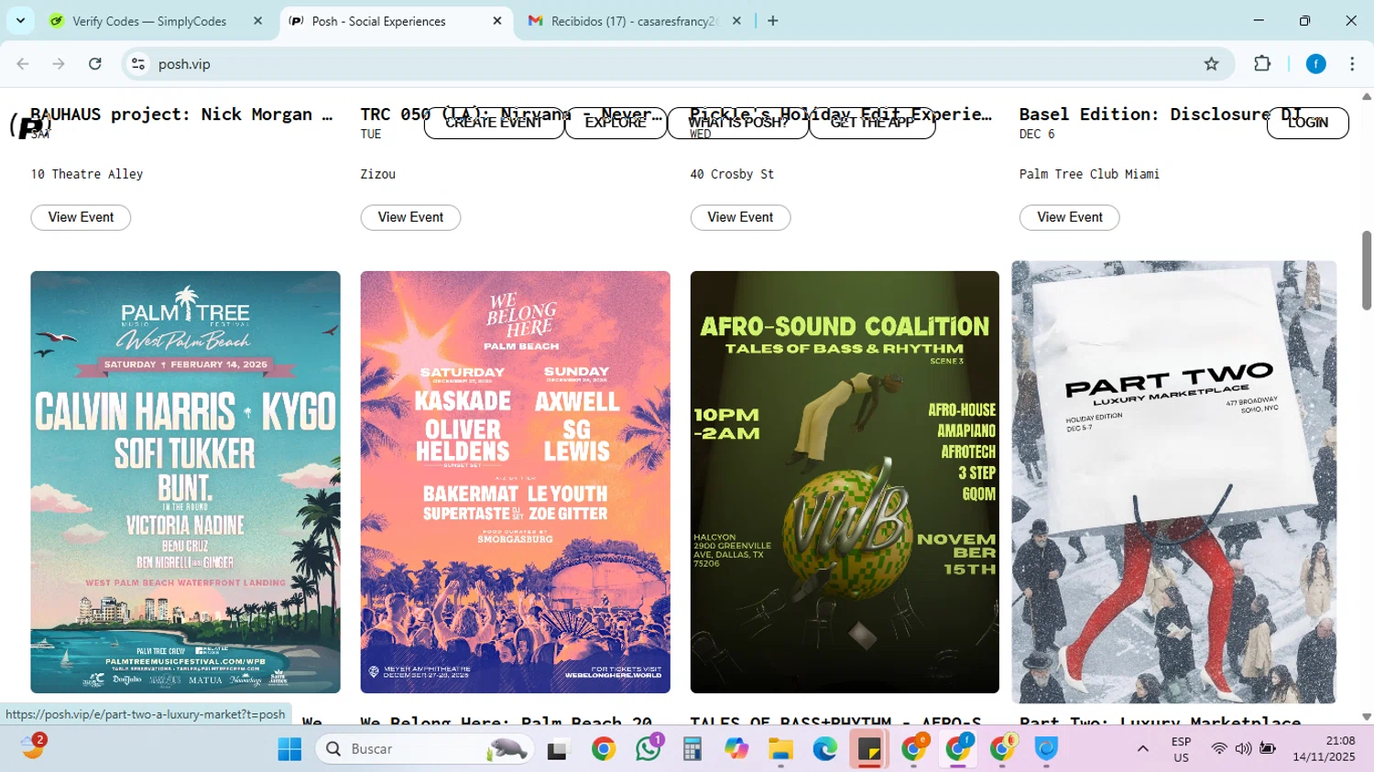The width and height of the screenshot is (1374, 772).
Task: Open Palm Tree Festival West Palm Beach poster
Action: [x=185, y=482]
